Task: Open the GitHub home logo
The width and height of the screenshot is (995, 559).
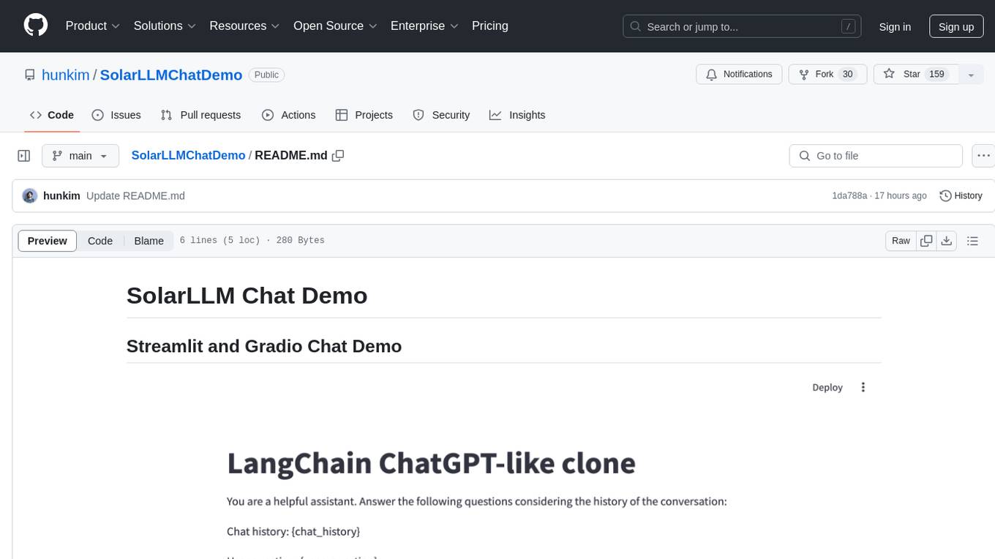Action: 36,26
